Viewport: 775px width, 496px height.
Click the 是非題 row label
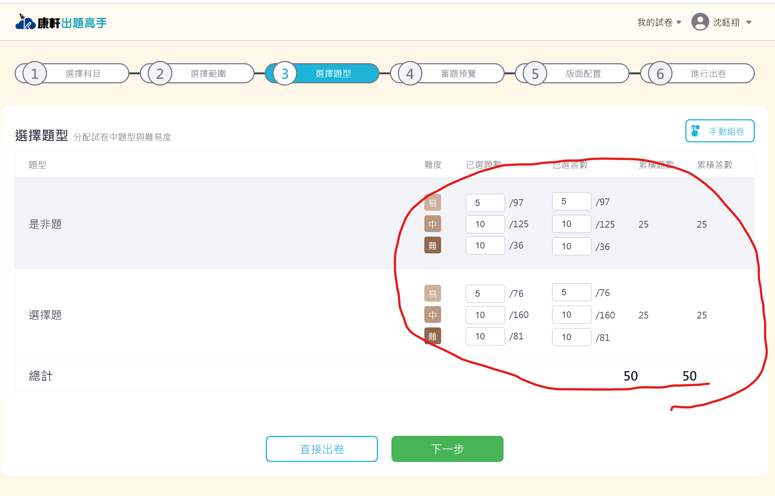pos(45,224)
